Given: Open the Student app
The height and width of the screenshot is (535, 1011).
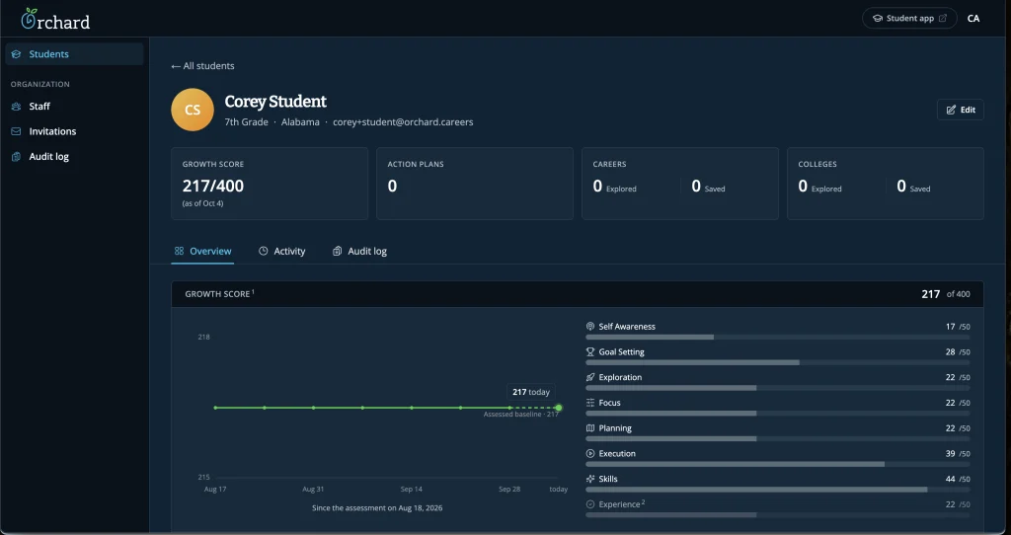Looking at the screenshot, I should pos(909,18).
